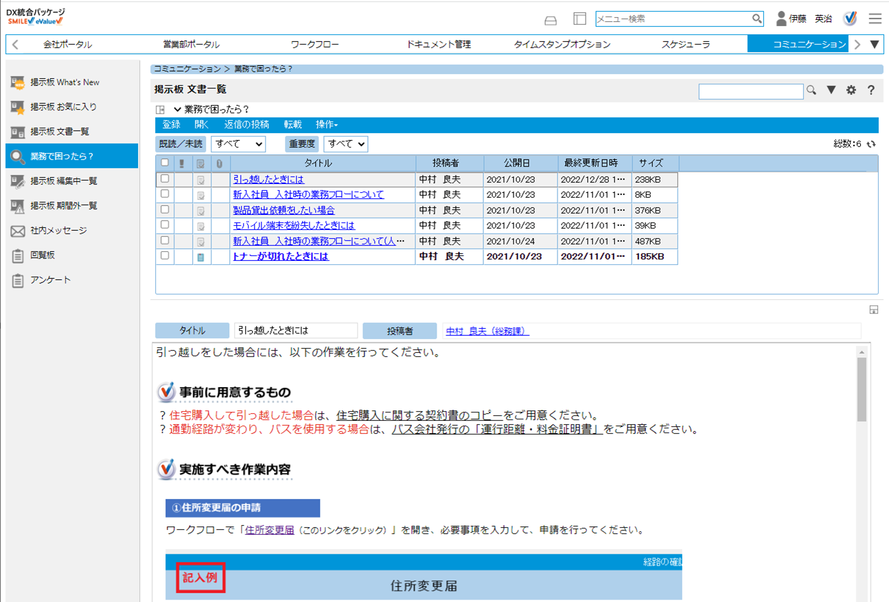
Task: Check the box for 引っ越したときには row
Action: 165,178
